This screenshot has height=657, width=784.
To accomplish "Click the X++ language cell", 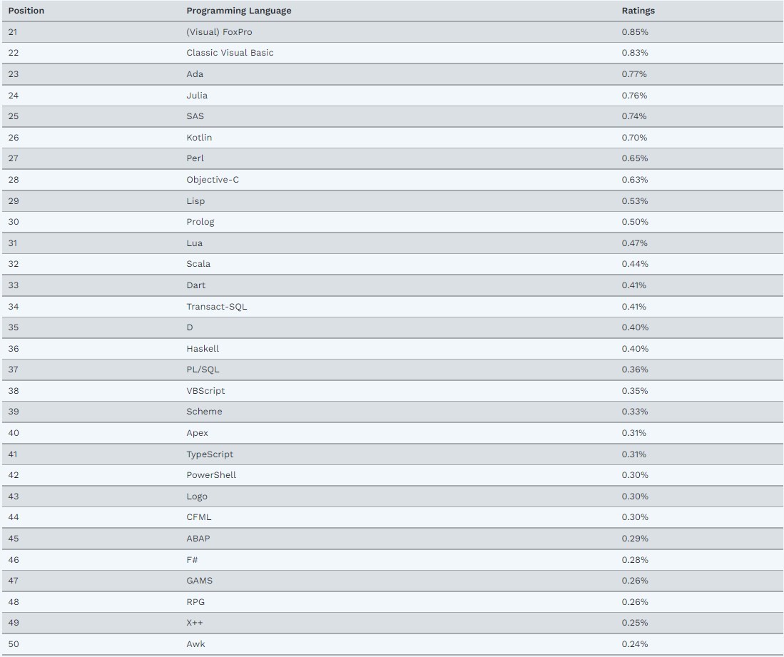I will click(x=195, y=623).
